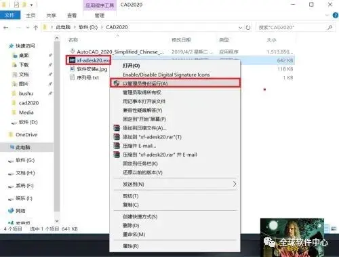
Task: Open 下载 folder in quick access
Action: [24, 65]
